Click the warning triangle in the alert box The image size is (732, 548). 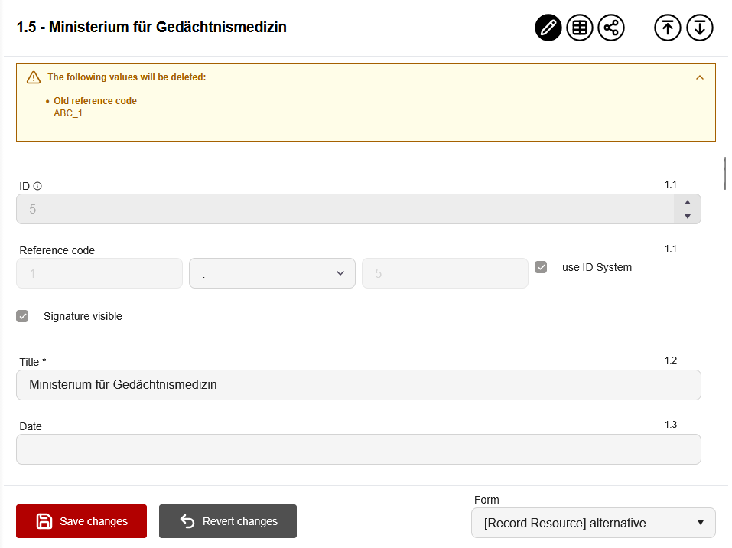(x=31, y=77)
